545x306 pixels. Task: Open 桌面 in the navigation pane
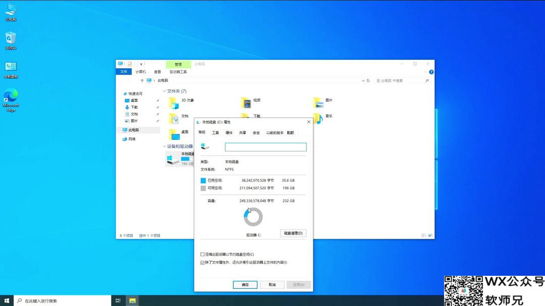134,101
